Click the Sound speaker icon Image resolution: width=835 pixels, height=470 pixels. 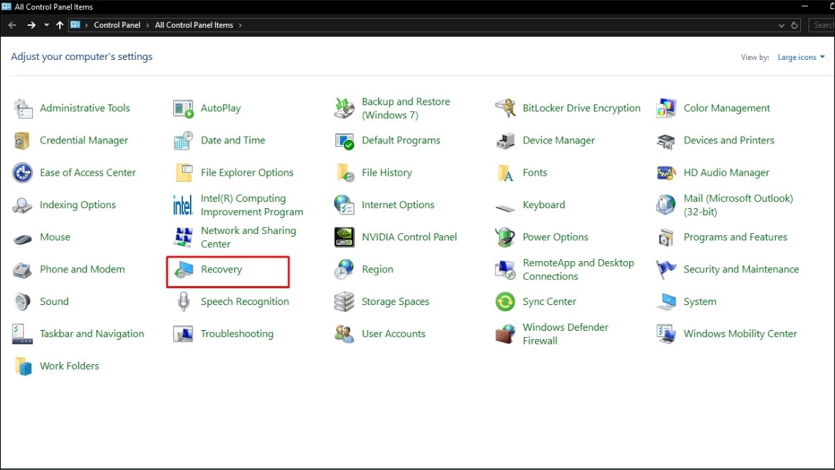point(23,302)
